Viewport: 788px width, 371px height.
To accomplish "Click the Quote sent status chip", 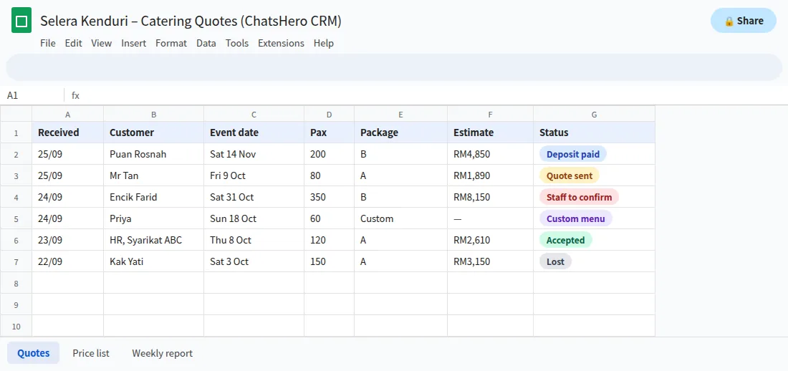I will pyautogui.click(x=570, y=176).
